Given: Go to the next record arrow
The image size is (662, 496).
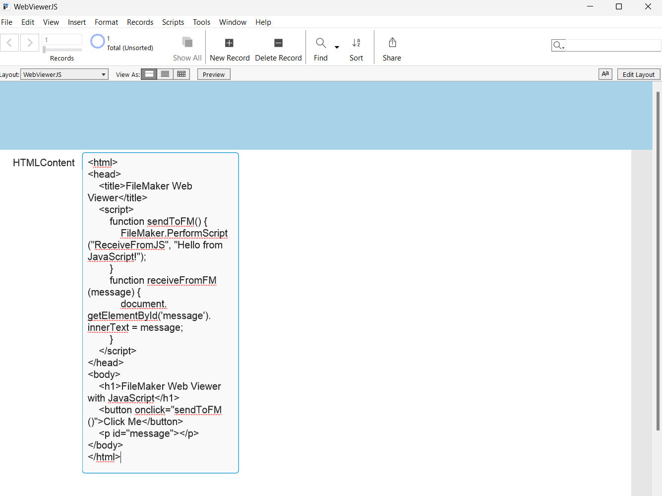Looking at the screenshot, I should (x=30, y=43).
